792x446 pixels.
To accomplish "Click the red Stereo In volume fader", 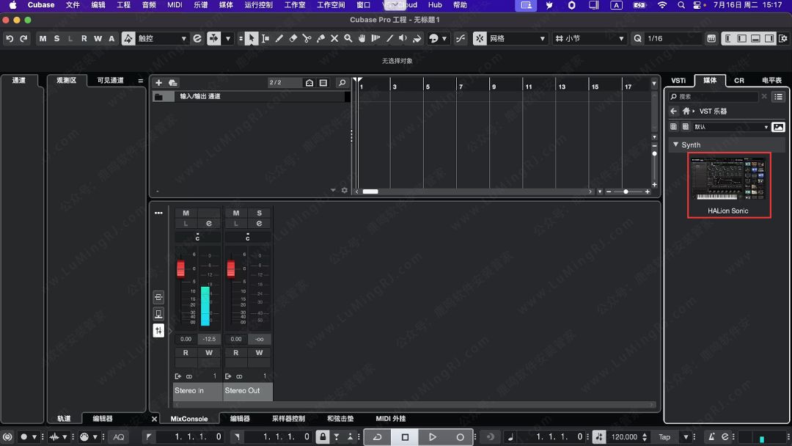I will [x=180, y=268].
